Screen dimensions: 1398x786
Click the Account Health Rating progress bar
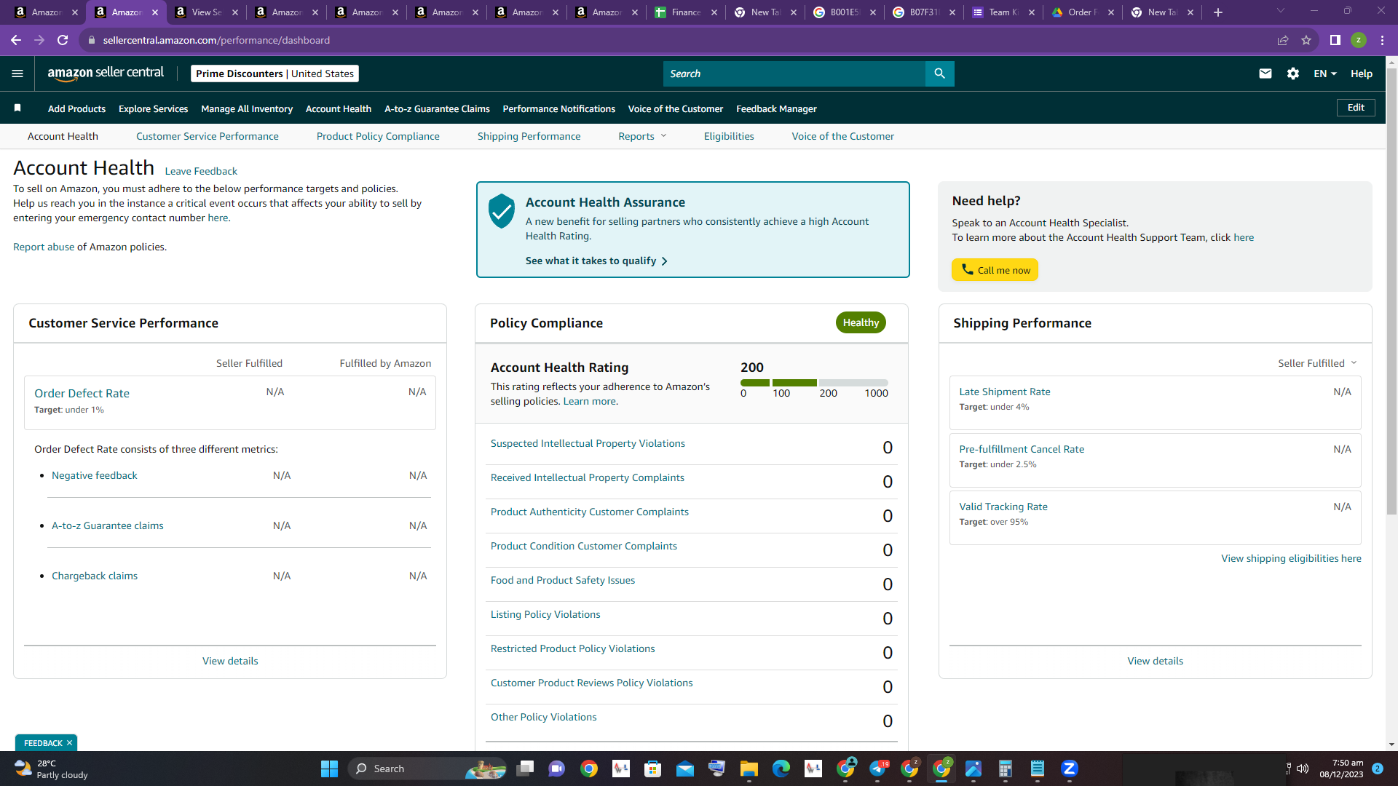(814, 383)
